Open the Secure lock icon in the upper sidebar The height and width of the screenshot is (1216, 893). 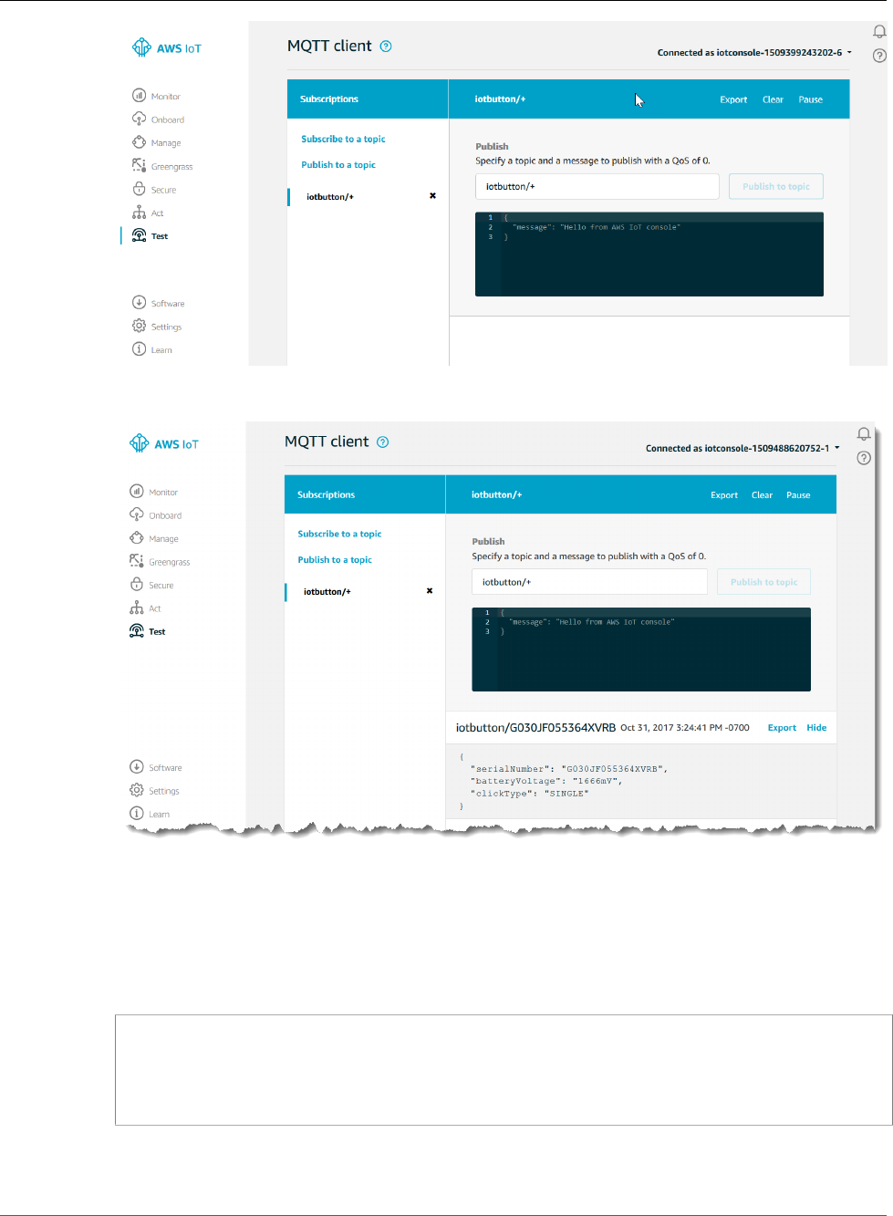coord(139,189)
